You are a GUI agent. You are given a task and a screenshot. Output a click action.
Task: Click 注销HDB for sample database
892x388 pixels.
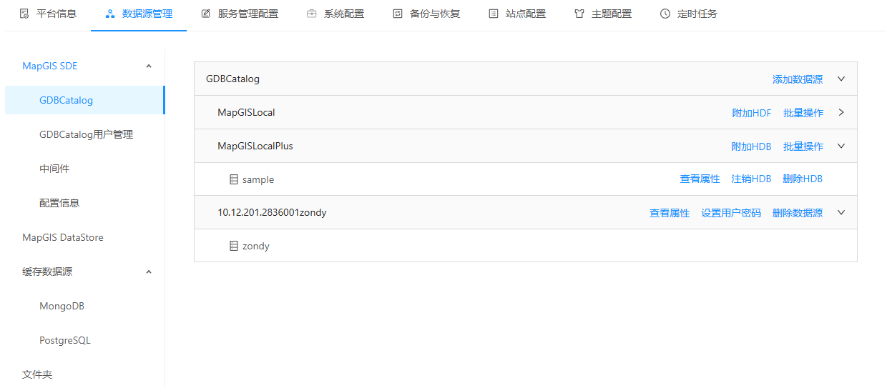click(x=751, y=179)
